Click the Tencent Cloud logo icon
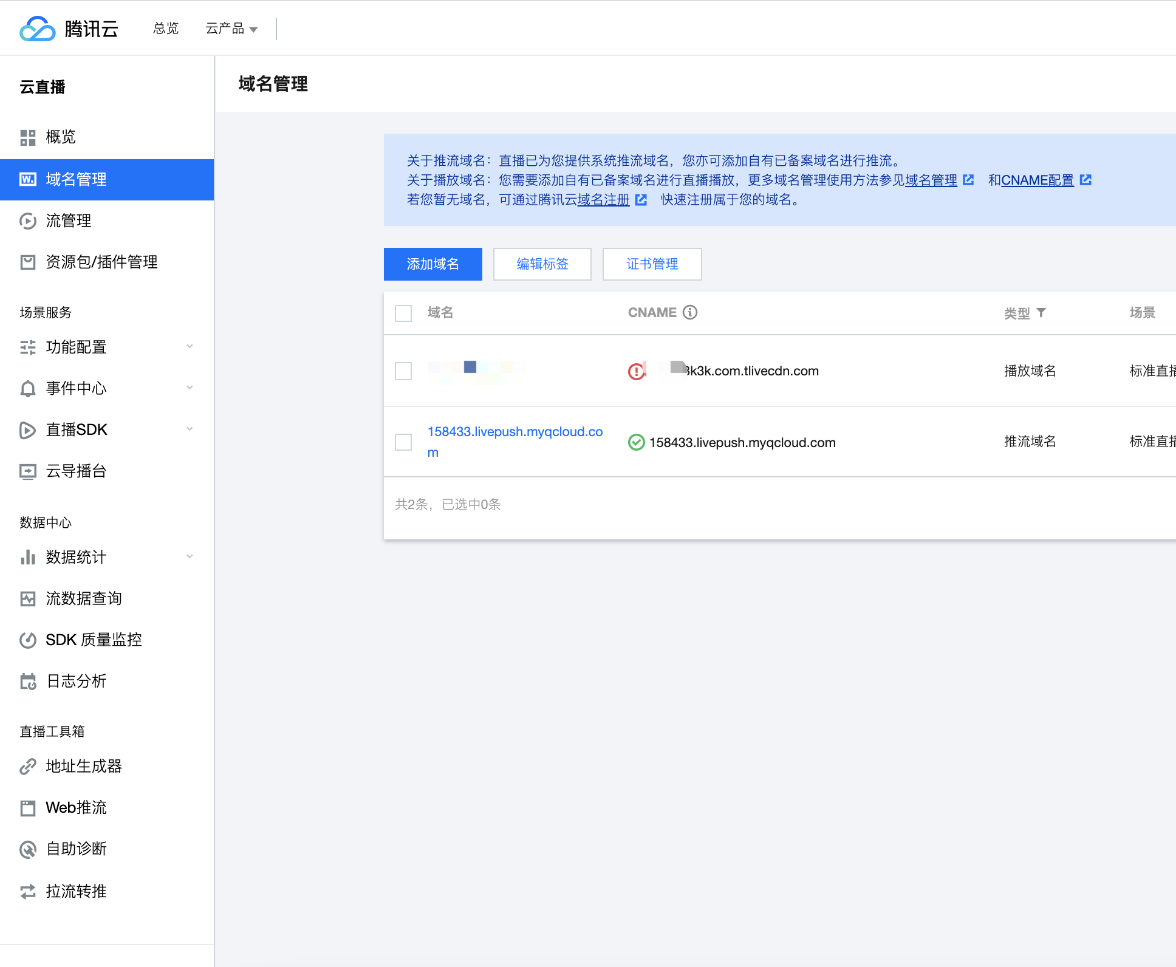Screen dimensions: 1176x967 click(x=38, y=29)
